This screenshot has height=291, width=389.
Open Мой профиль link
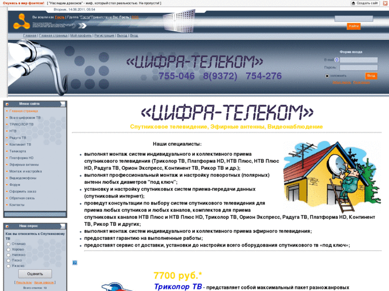81,35
